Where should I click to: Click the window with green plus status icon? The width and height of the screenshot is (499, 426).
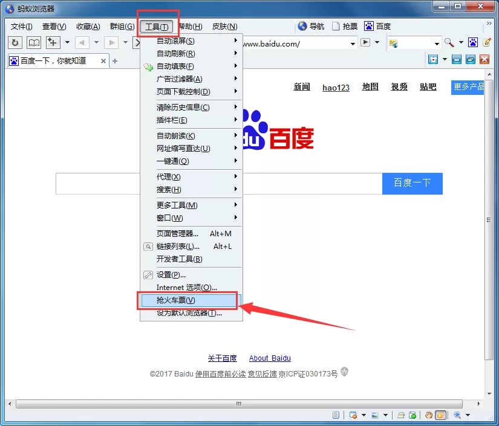tap(413, 415)
